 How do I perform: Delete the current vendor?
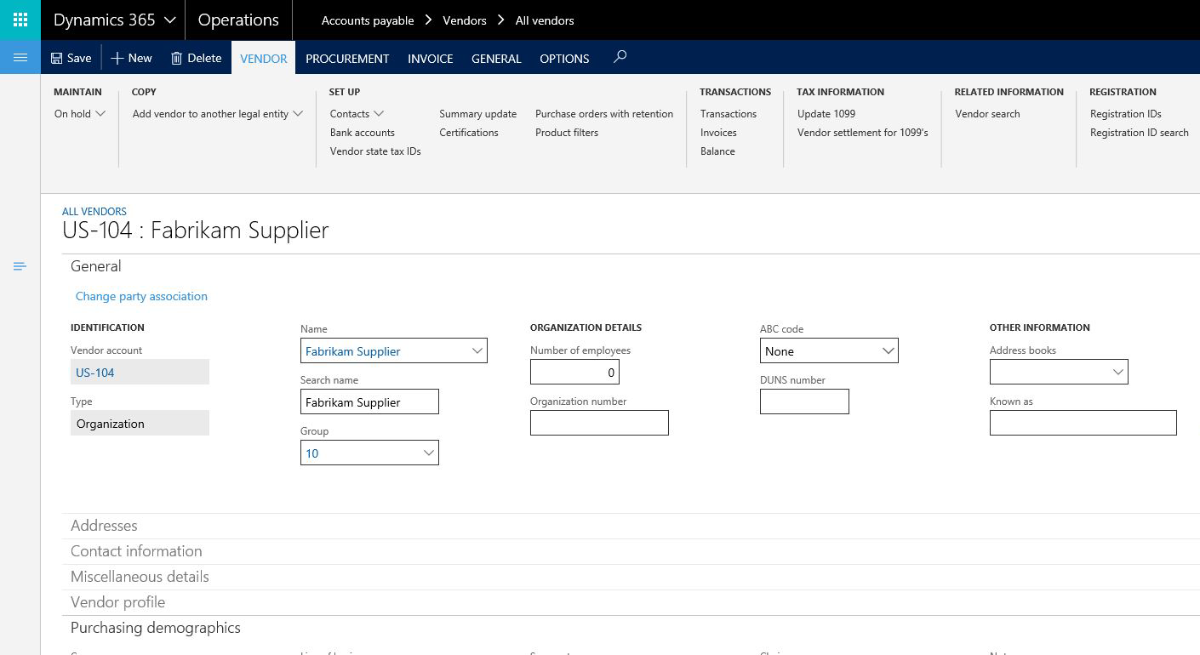click(x=196, y=58)
